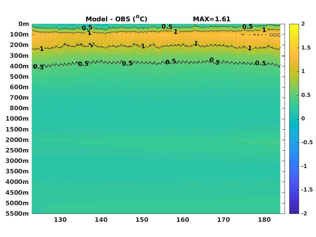Click the colorbar tick label '-2'
The height and width of the screenshot is (237, 316).
pyautogui.click(x=304, y=213)
